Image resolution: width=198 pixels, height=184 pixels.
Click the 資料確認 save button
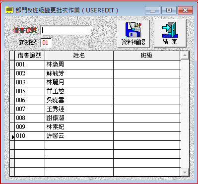click(133, 34)
